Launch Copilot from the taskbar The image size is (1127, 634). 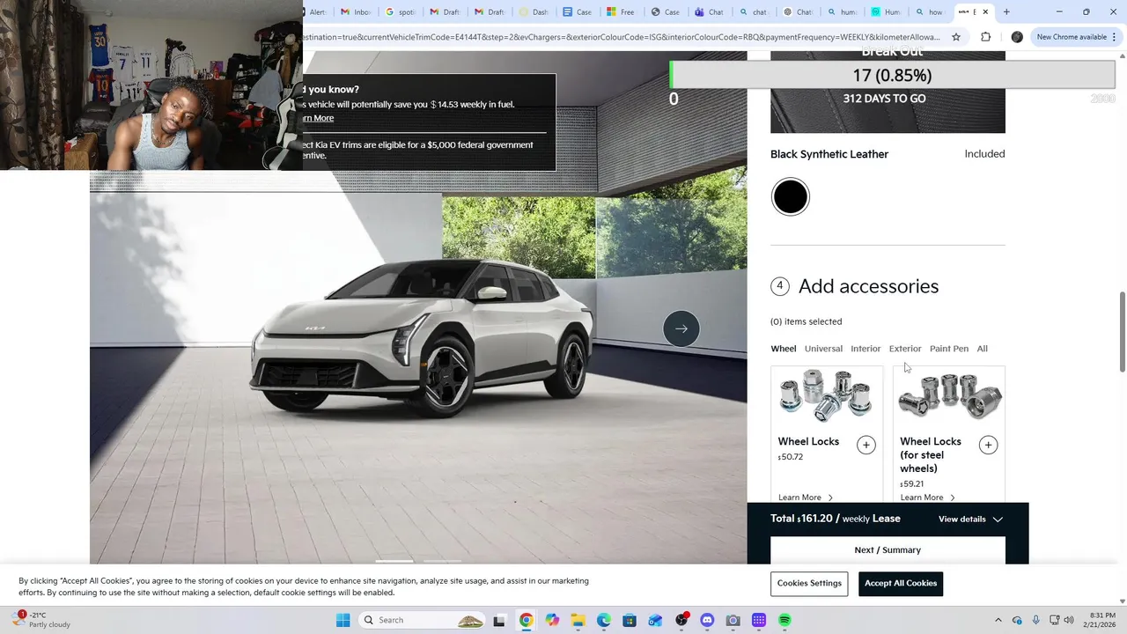point(552,620)
